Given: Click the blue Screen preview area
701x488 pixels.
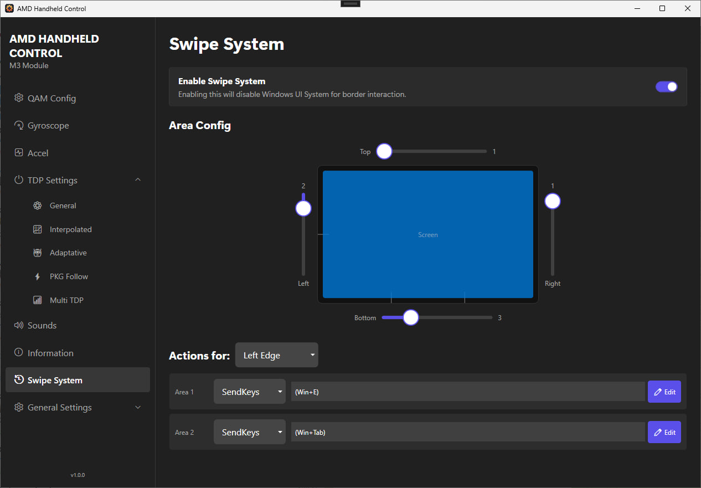Looking at the screenshot, I should pyautogui.click(x=428, y=234).
